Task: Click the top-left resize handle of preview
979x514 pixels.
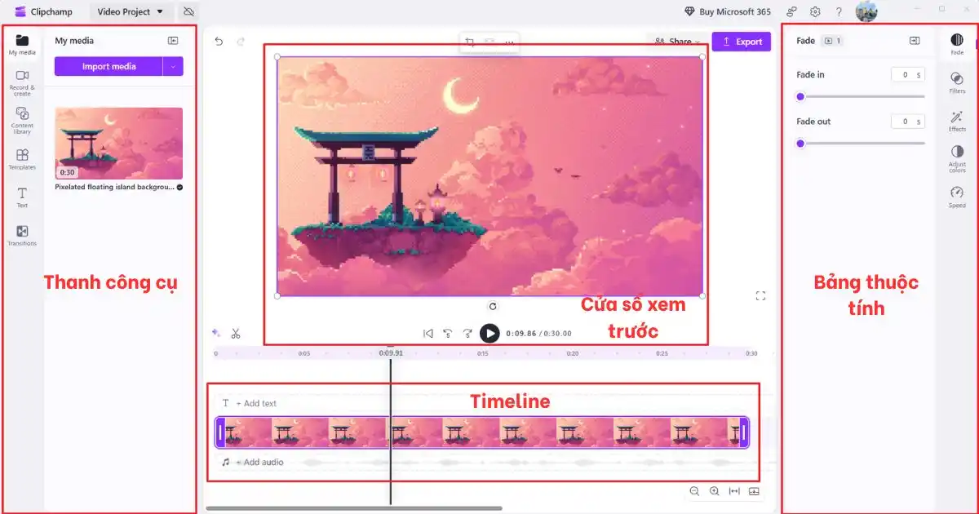Action: [277, 57]
